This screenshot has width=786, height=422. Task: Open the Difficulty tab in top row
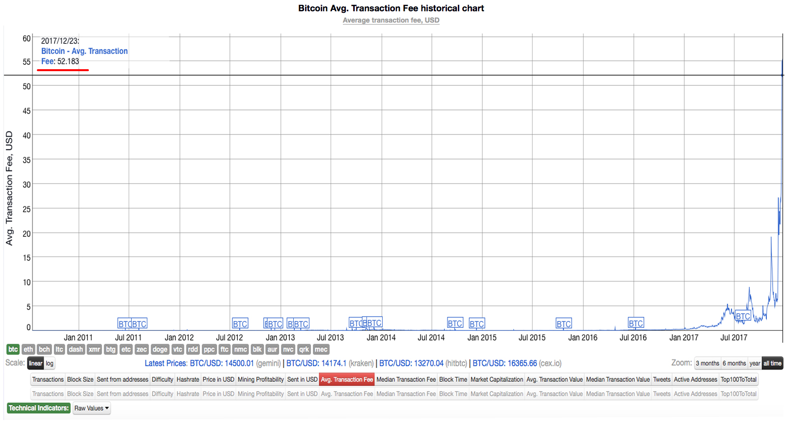pyautogui.click(x=162, y=380)
